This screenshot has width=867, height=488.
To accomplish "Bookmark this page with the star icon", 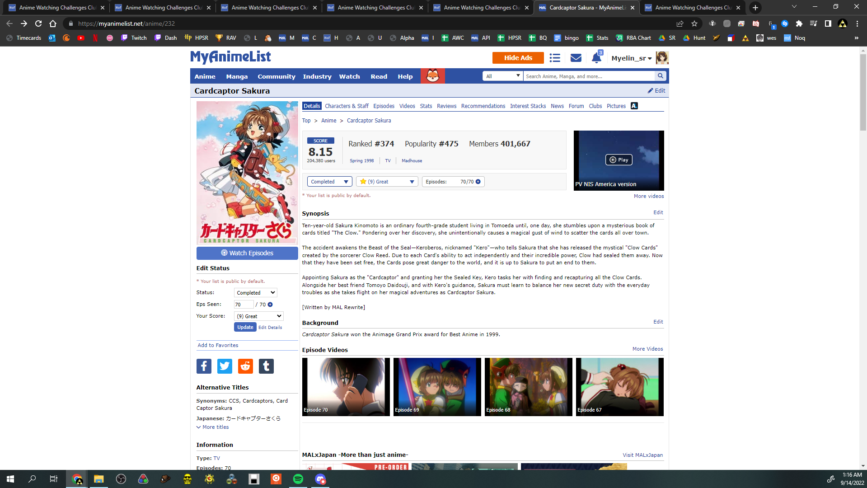I will [694, 23].
